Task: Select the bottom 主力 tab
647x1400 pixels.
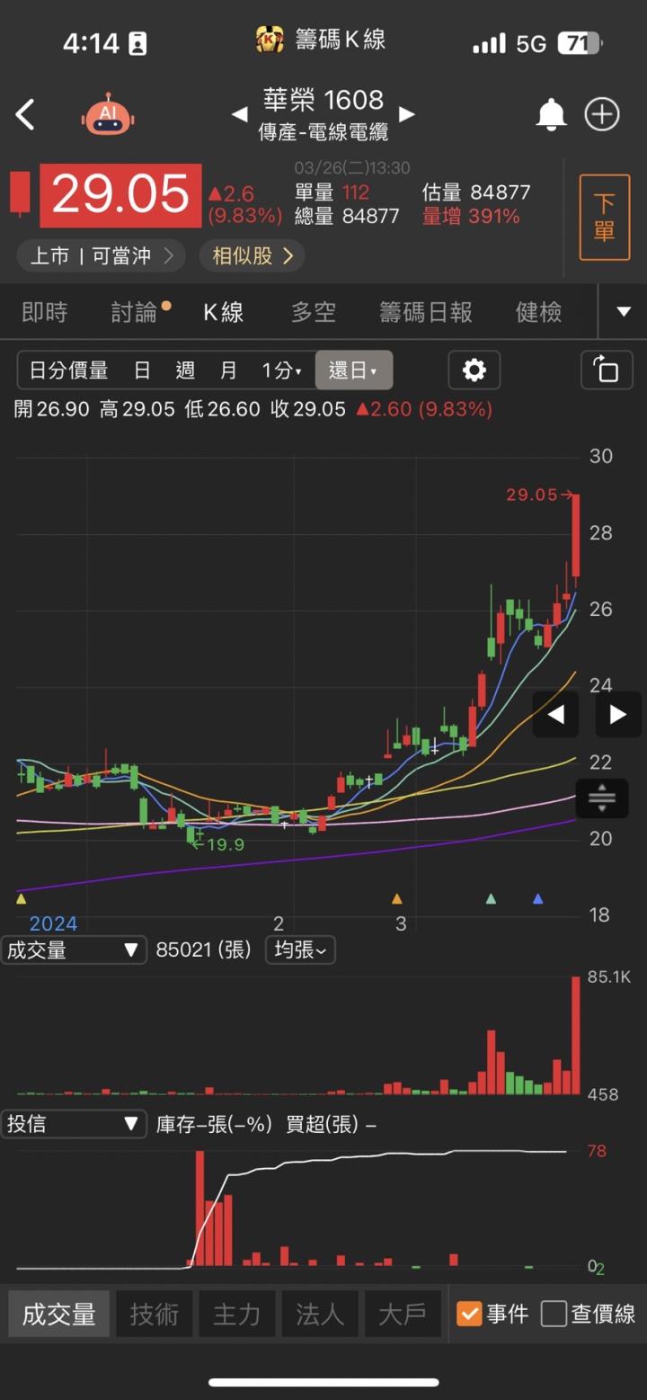Action: coord(237,1314)
